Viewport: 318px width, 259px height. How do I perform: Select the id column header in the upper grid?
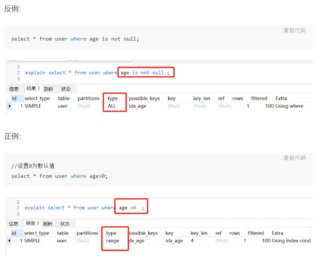[18, 99]
